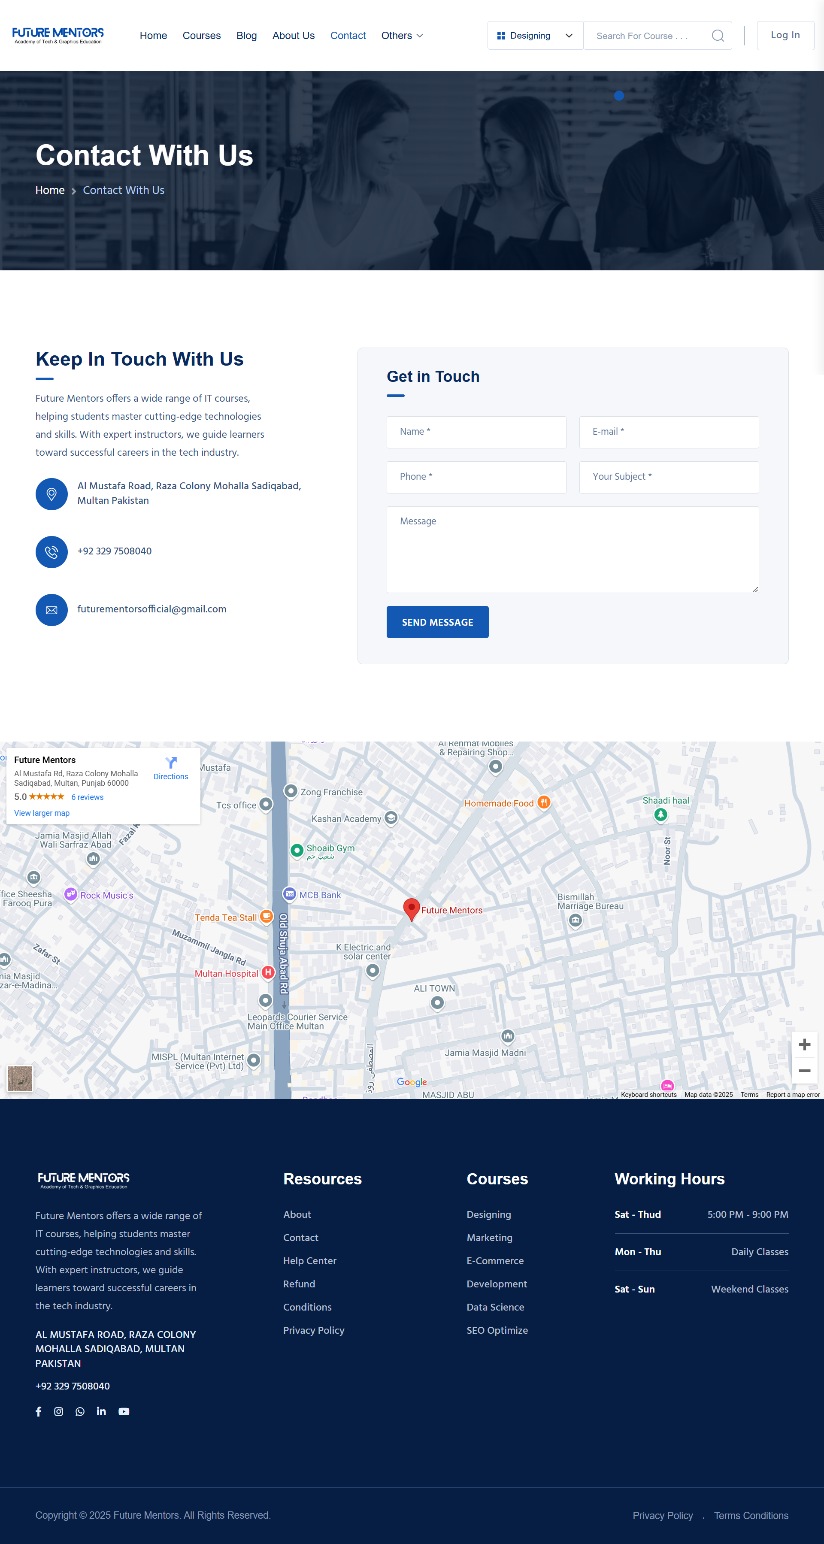This screenshot has height=1544, width=824.
Task: Click the search magnifier icon
Action: click(x=717, y=36)
